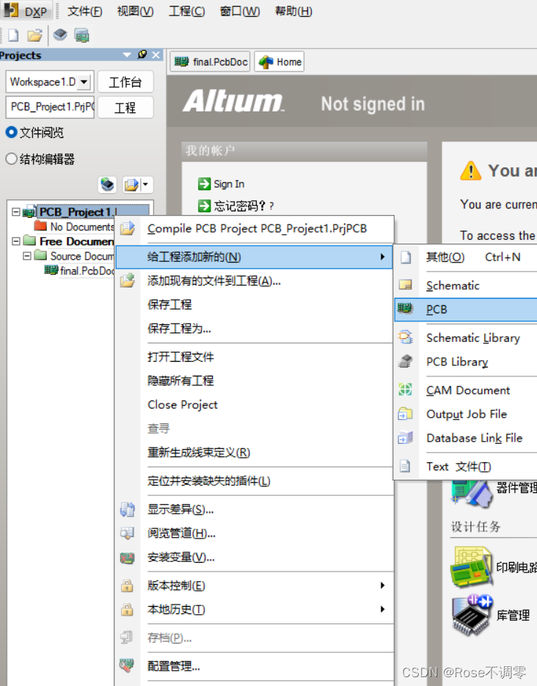Click the 印刷电路 design task icon

(x=472, y=567)
